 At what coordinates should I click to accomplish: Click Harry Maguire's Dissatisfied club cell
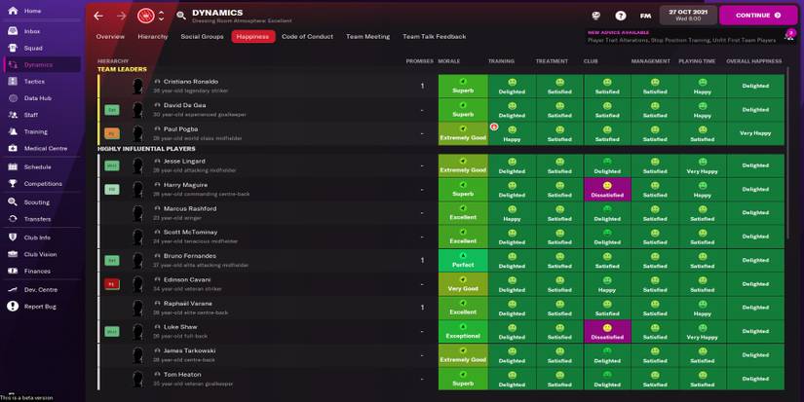[607, 189]
